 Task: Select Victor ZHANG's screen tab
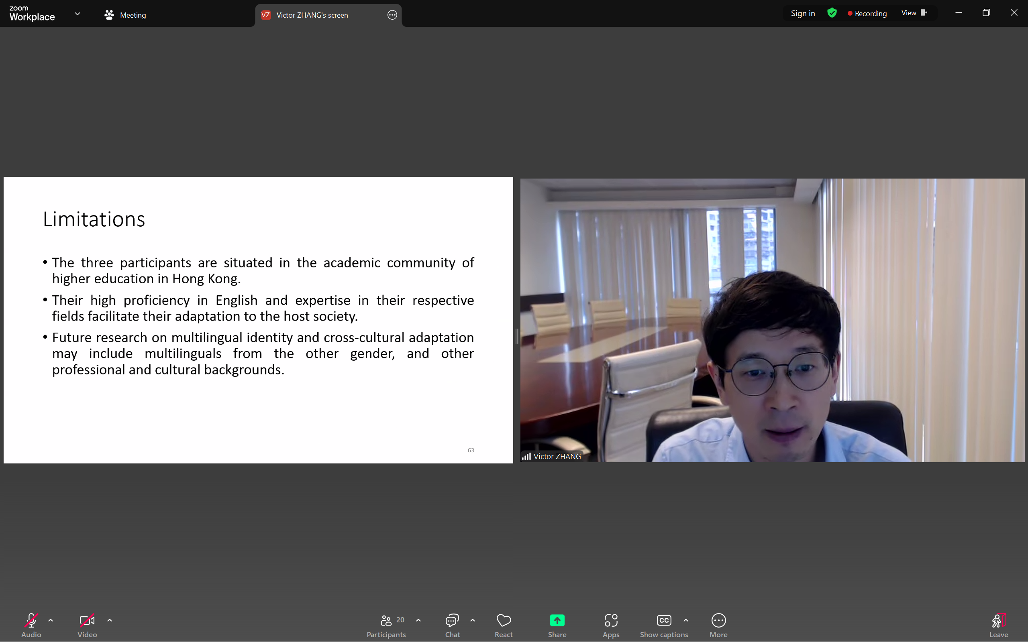[312, 15]
